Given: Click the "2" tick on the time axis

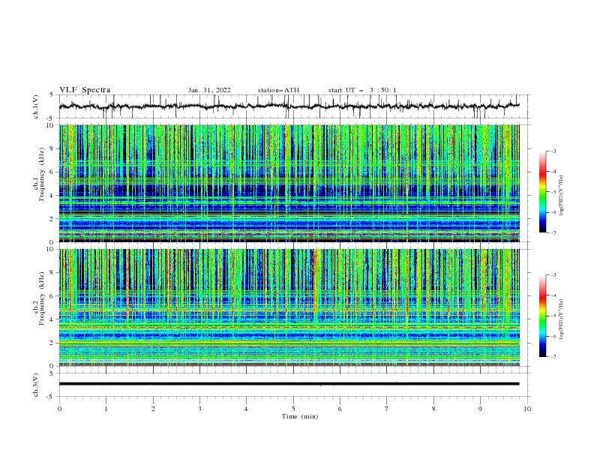Looking at the screenshot, I should (x=153, y=409).
